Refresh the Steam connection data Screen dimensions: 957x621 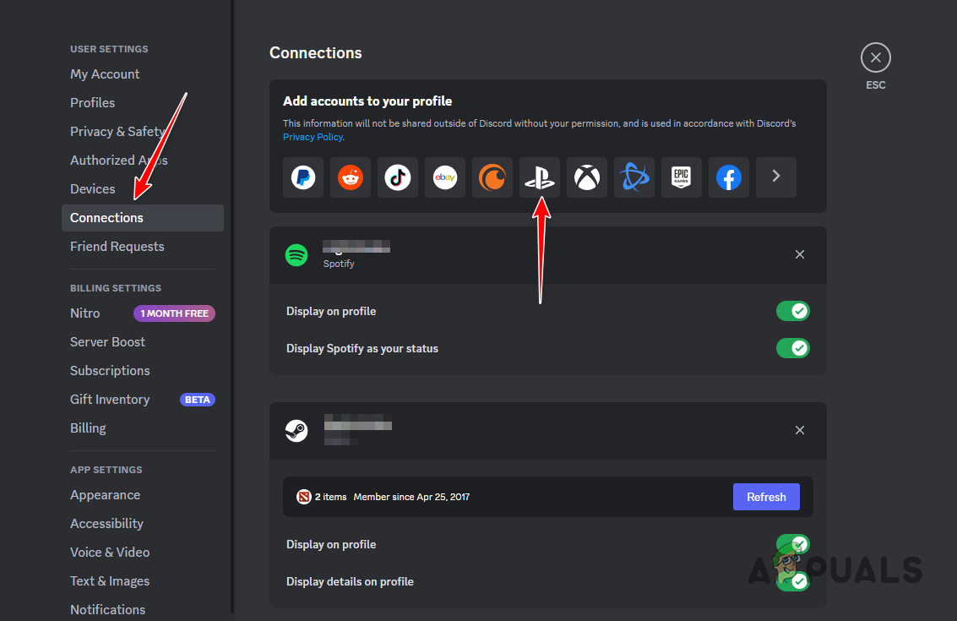pos(766,497)
